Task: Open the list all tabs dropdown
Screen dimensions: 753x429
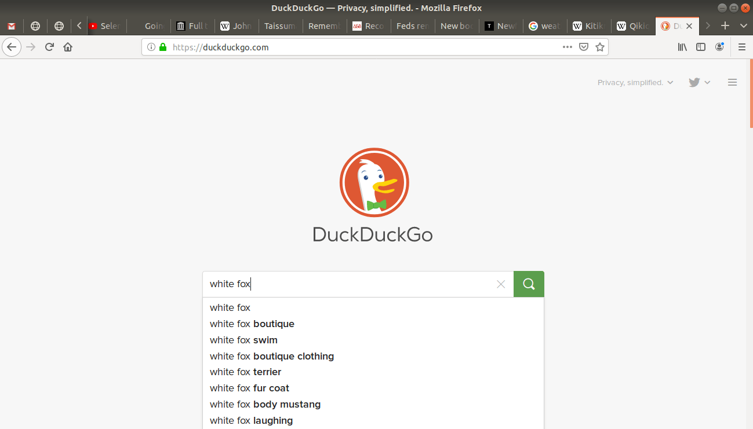Action: point(744,26)
